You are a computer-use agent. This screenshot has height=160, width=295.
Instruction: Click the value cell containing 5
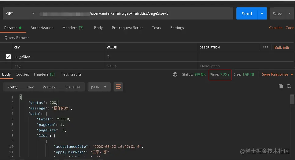click(x=151, y=57)
